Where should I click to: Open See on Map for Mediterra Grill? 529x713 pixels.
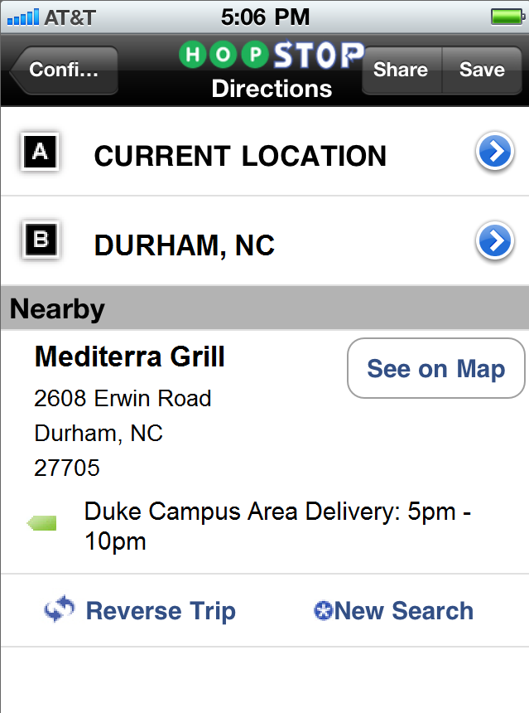[x=435, y=369]
